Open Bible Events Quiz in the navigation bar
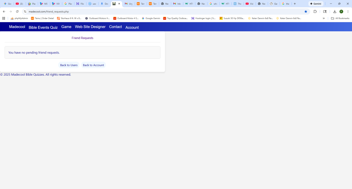 point(43,27)
